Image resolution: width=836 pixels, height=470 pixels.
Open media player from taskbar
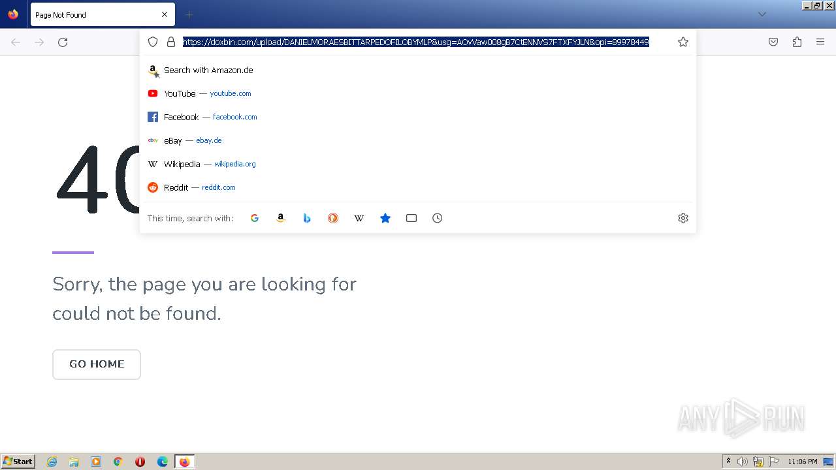coord(96,462)
